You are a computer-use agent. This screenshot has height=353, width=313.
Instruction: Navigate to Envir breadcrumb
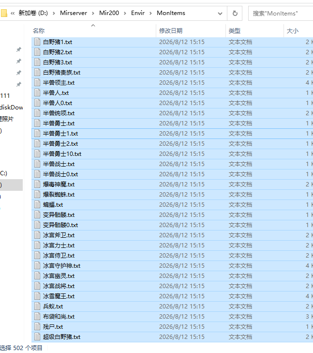tap(138, 13)
